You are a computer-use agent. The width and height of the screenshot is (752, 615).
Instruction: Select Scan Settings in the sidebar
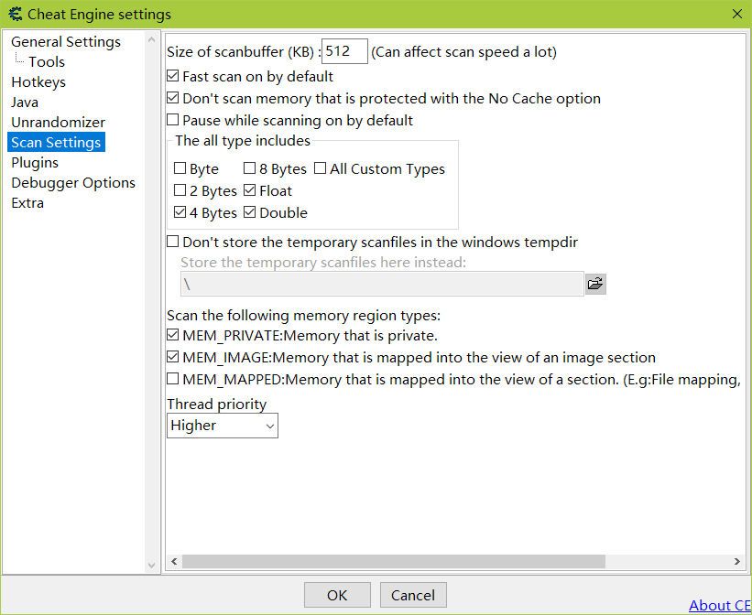pos(56,143)
